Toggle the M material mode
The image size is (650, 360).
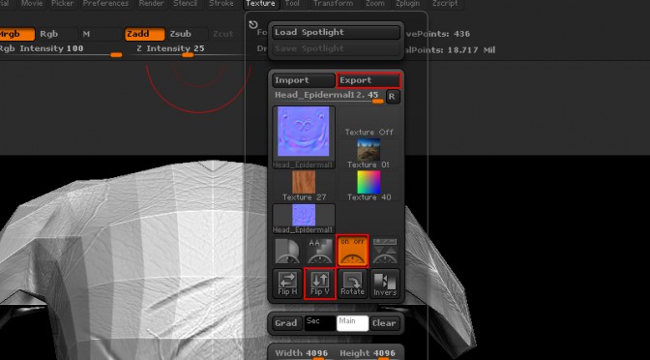(101, 35)
